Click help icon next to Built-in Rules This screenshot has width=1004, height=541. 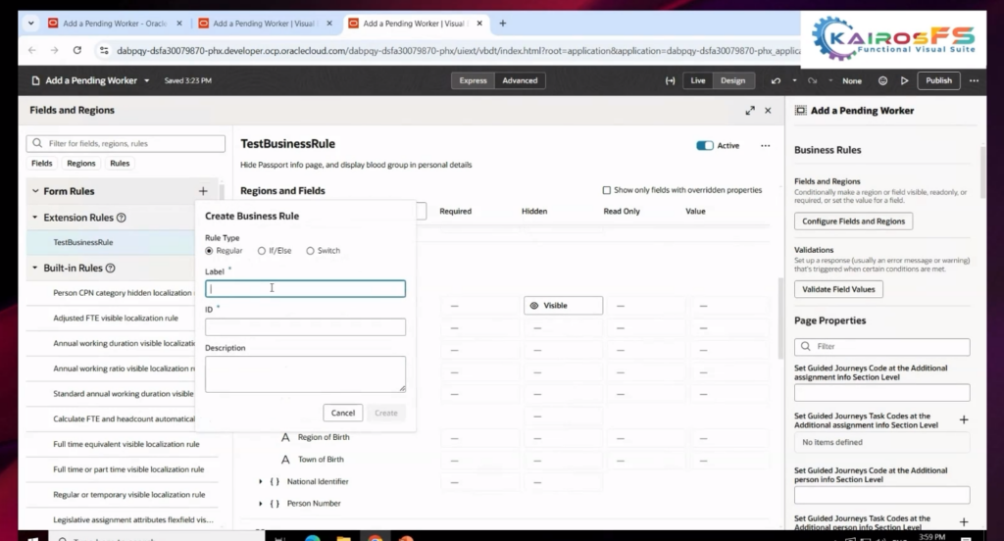[111, 268]
